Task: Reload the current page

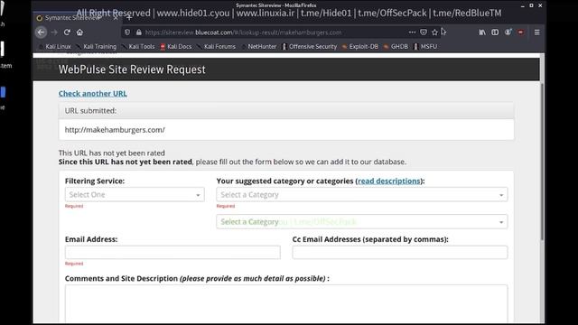Action: click(x=67, y=32)
